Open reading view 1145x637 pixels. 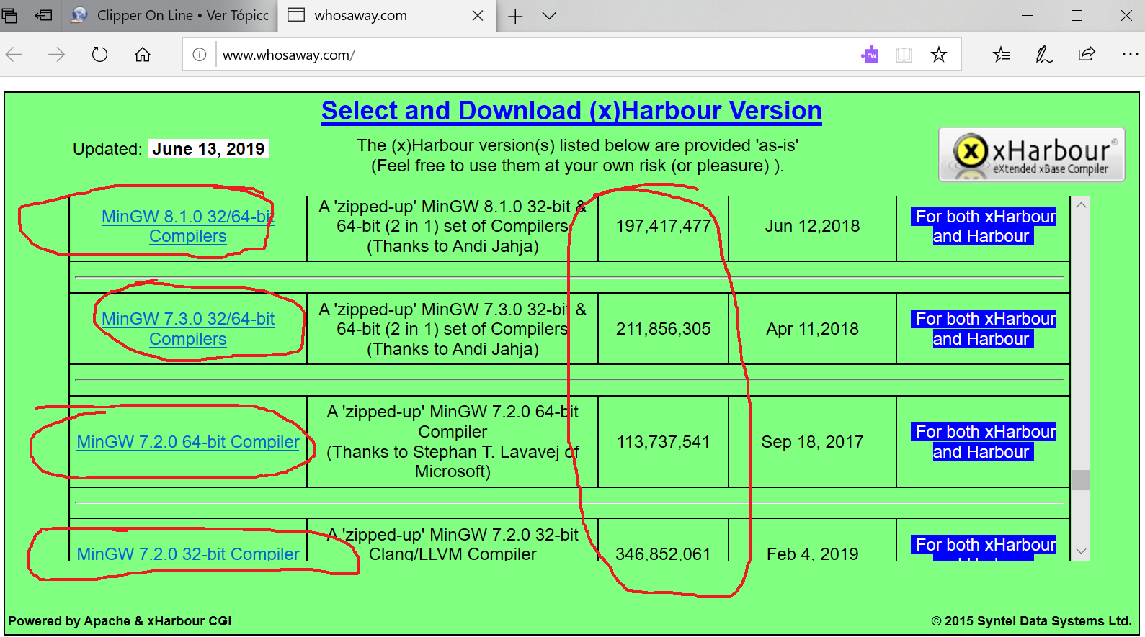(904, 55)
